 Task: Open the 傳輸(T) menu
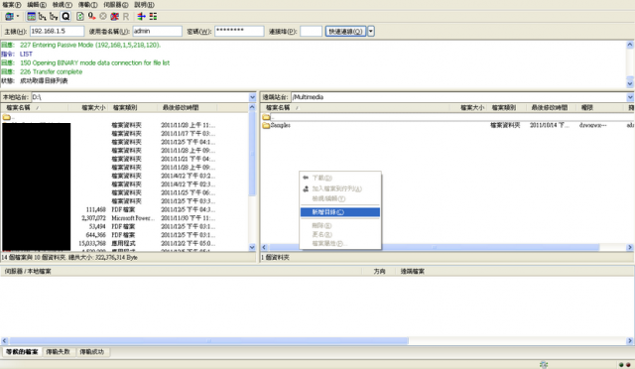87,5
